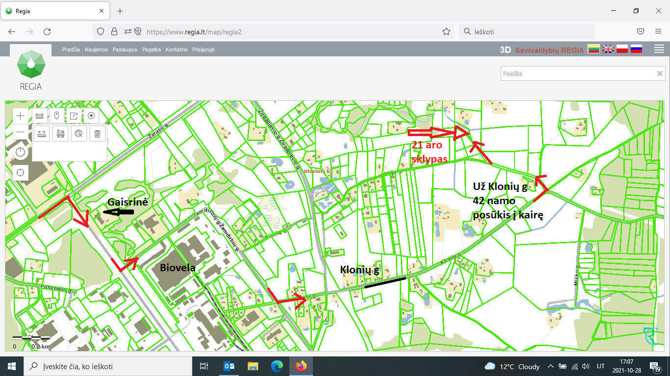
Task: Open the hamburger menu at top right
Action: pyautogui.click(x=659, y=49)
